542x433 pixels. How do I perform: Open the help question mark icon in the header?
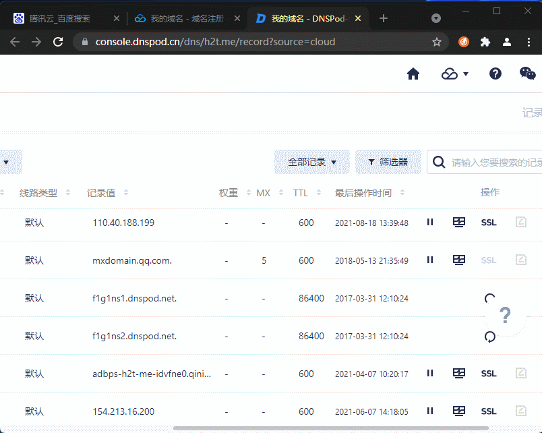495,74
